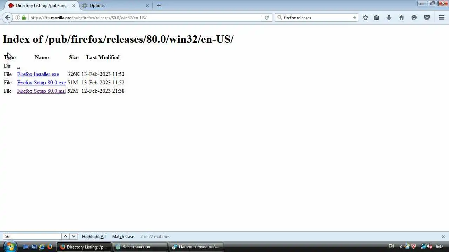Click Switch between windows quick launch icon
This screenshot has width=449, height=252.
[34, 247]
